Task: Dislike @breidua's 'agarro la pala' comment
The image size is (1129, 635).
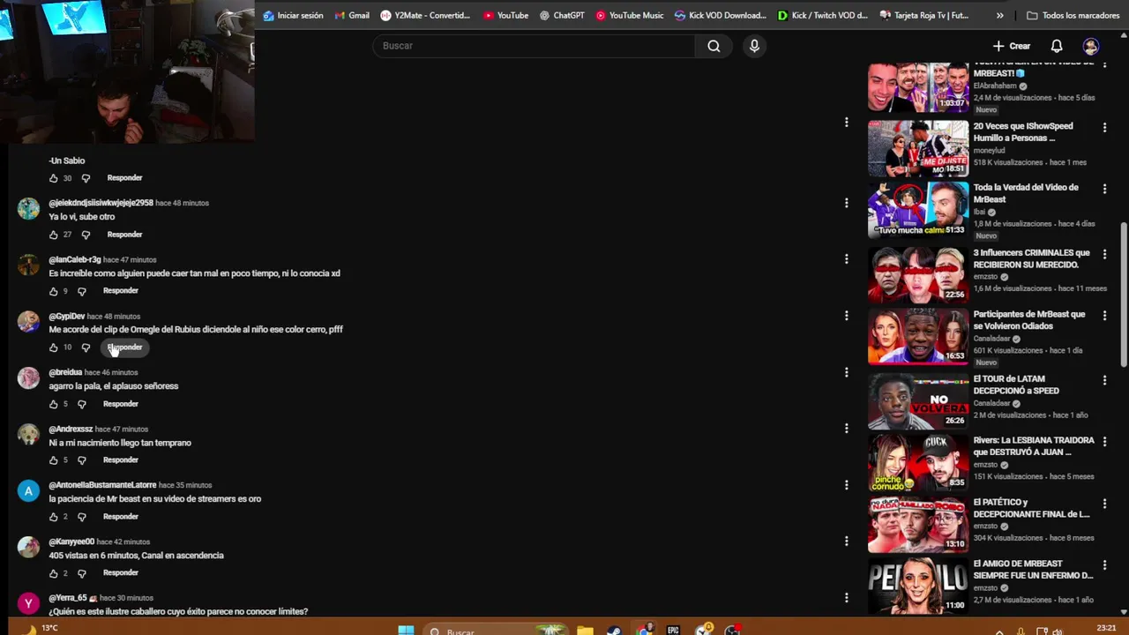Action: tap(82, 404)
